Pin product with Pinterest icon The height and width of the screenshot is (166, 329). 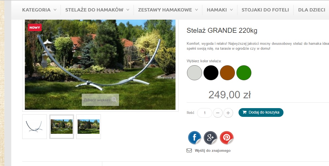pyautogui.click(x=227, y=138)
